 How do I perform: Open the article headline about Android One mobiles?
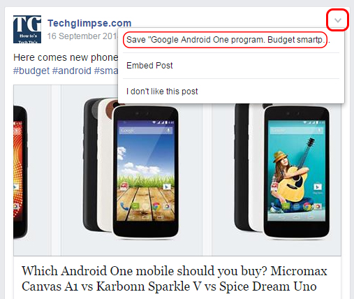coord(174,279)
